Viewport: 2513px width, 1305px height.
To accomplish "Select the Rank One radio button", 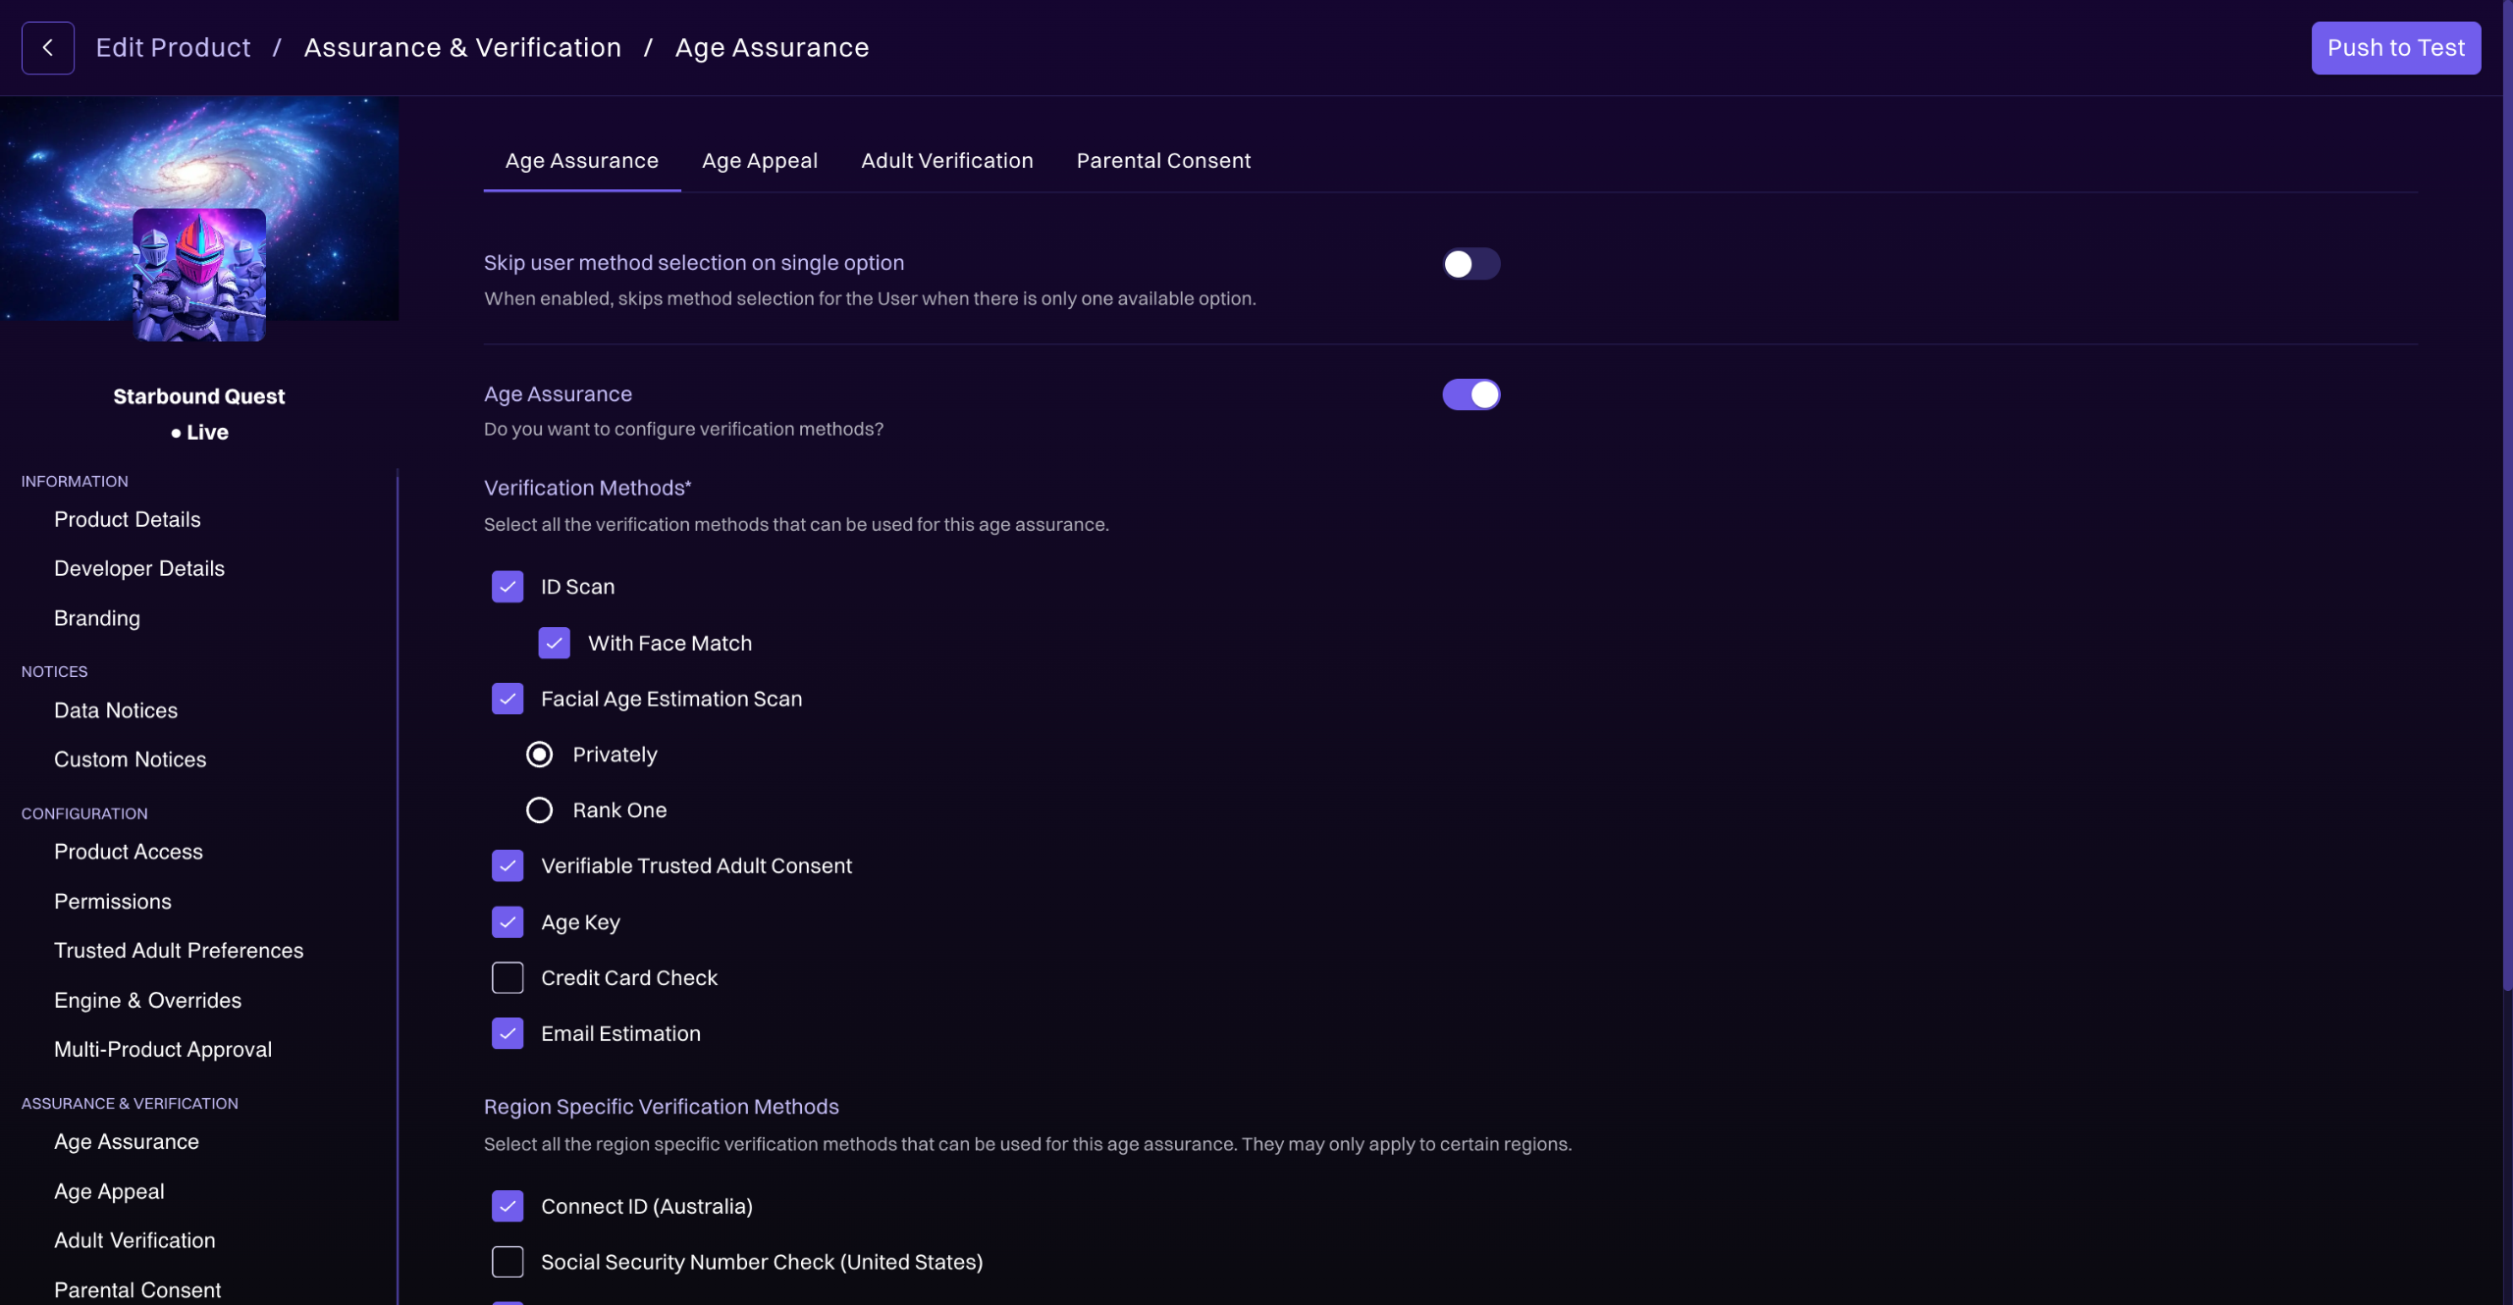I will pyautogui.click(x=539, y=810).
